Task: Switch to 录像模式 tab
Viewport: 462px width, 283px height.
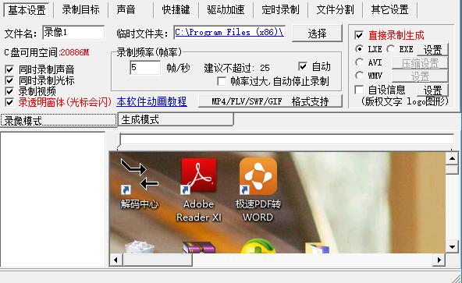Action: click(59, 120)
